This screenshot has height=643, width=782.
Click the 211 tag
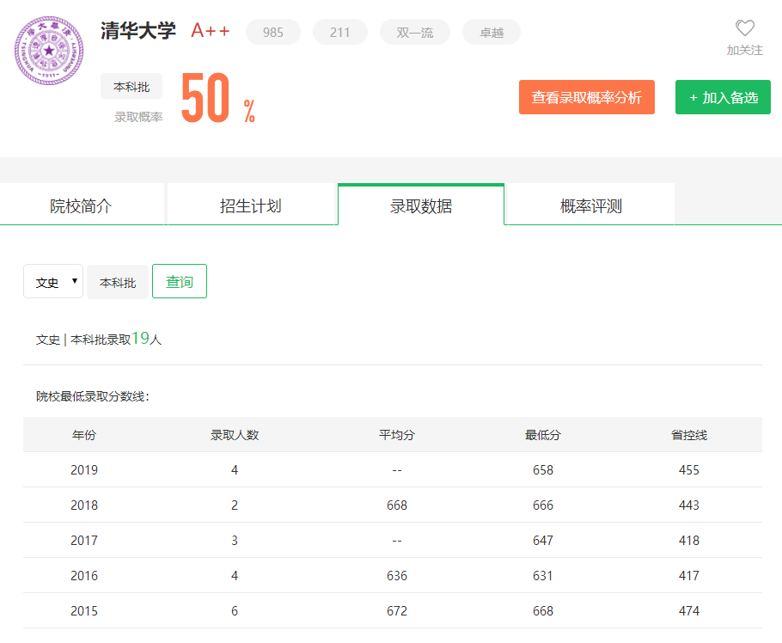pos(339,33)
